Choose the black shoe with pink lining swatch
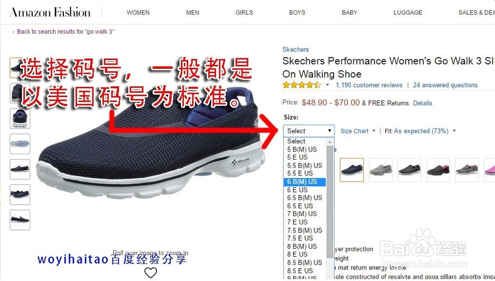This screenshot has width=495, height=281. click(x=438, y=169)
